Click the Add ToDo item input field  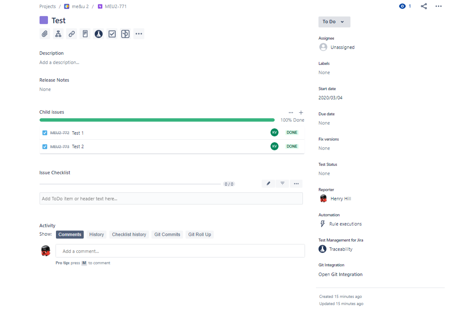pyautogui.click(x=171, y=199)
